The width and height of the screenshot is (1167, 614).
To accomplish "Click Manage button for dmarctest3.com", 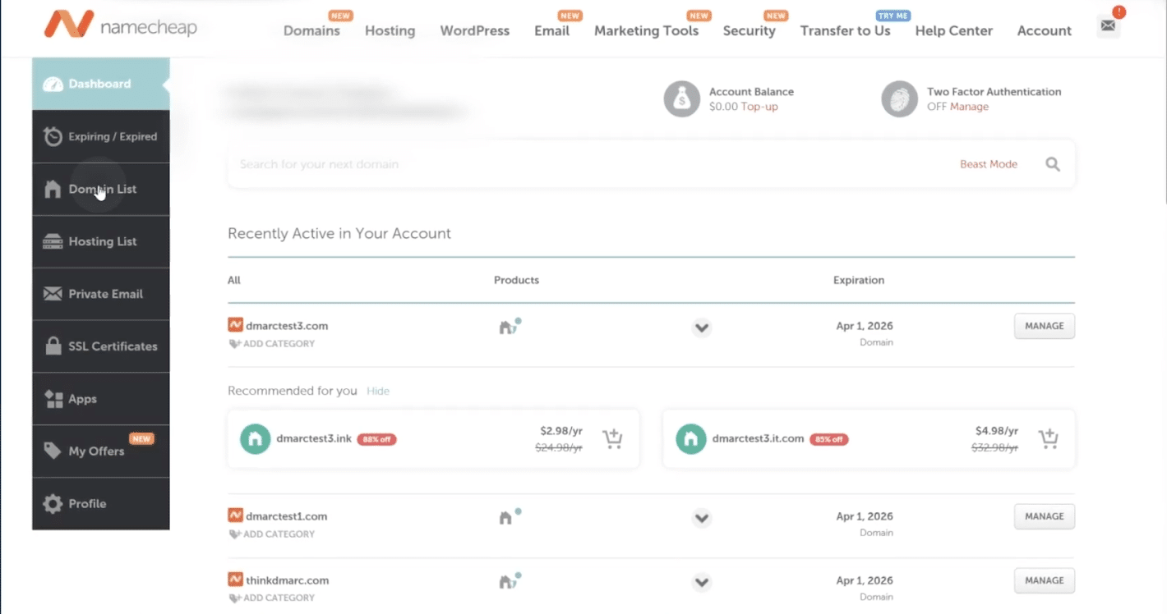I will click(1044, 326).
